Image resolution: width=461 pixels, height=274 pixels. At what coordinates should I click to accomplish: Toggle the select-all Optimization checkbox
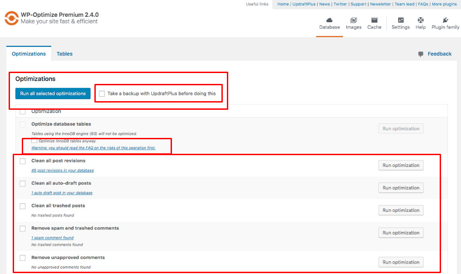point(23,112)
